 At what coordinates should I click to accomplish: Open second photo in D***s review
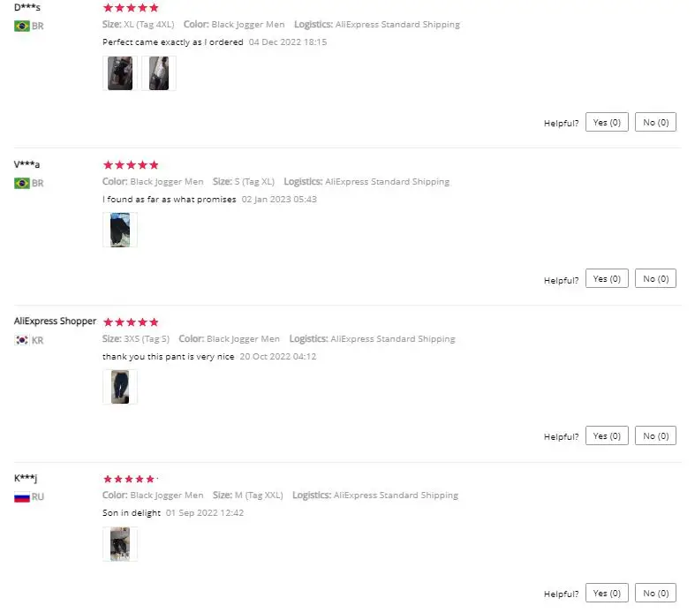tap(159, 73)
